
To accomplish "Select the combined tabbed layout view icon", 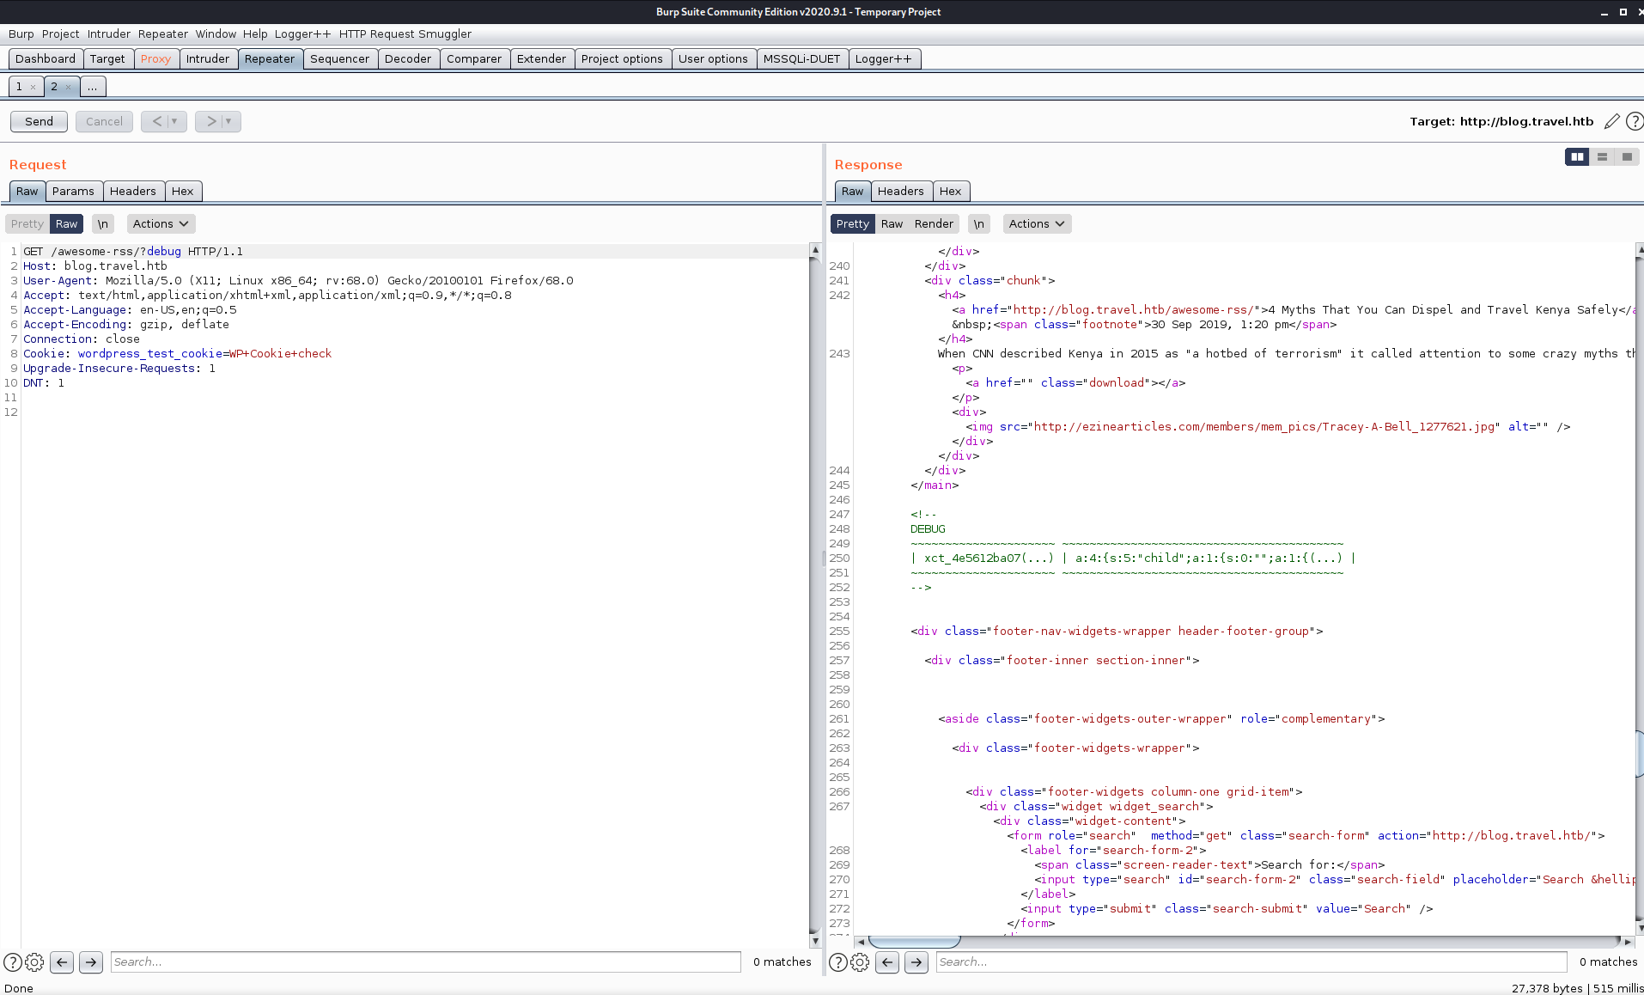I will coord(1627,156).
